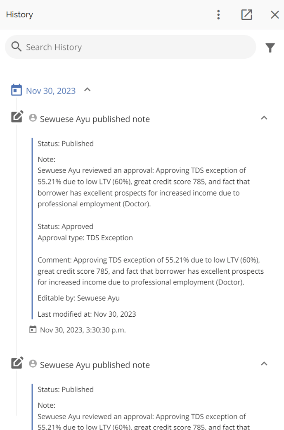The image size is (284, 430).
Task: Open the history filter funnel
Action: (270, 48)
